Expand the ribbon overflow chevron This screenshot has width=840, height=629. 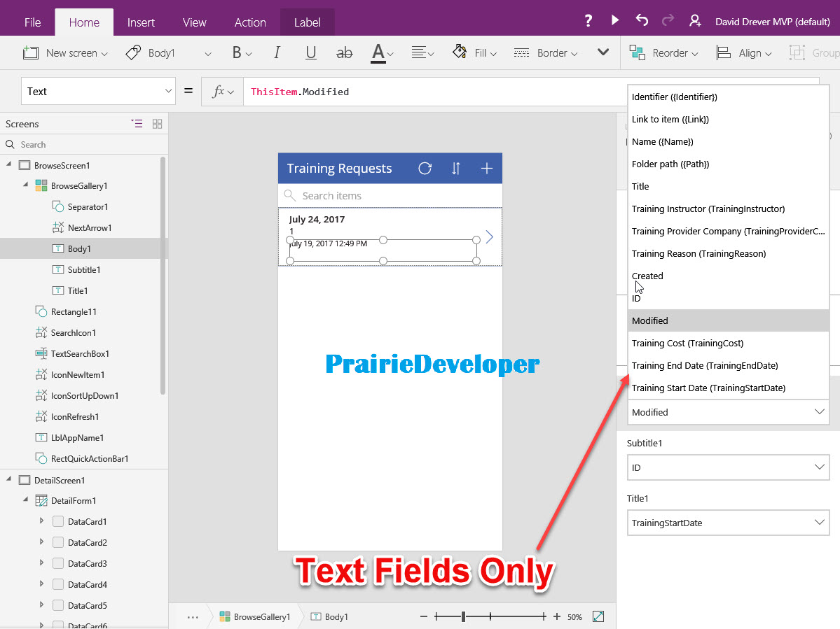603,52
